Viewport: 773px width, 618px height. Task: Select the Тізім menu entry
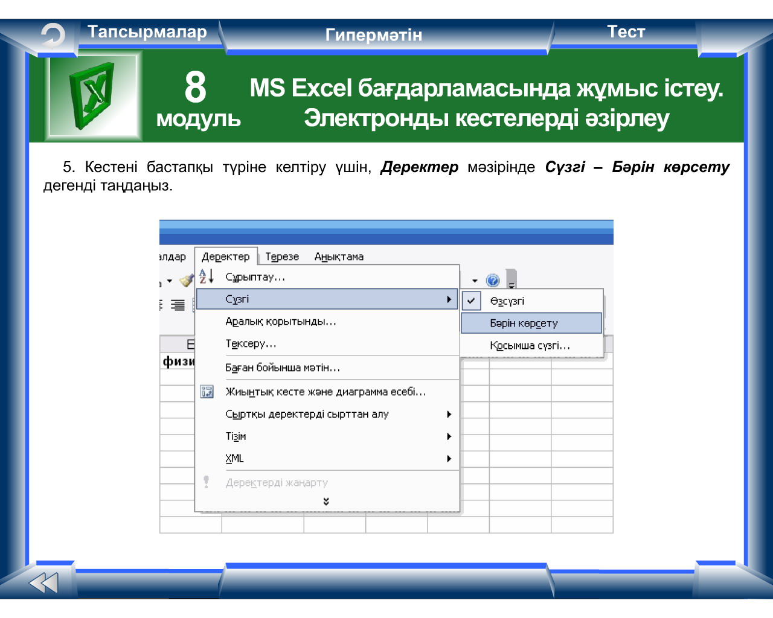[x=327, y=436]
